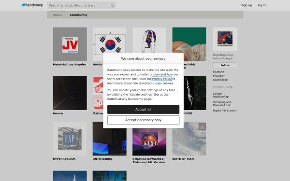This screenshot has height=181, width=290.
Task: Focus the artist, album, or track search field
Action: pyautogui.click(x=81, y=5)
